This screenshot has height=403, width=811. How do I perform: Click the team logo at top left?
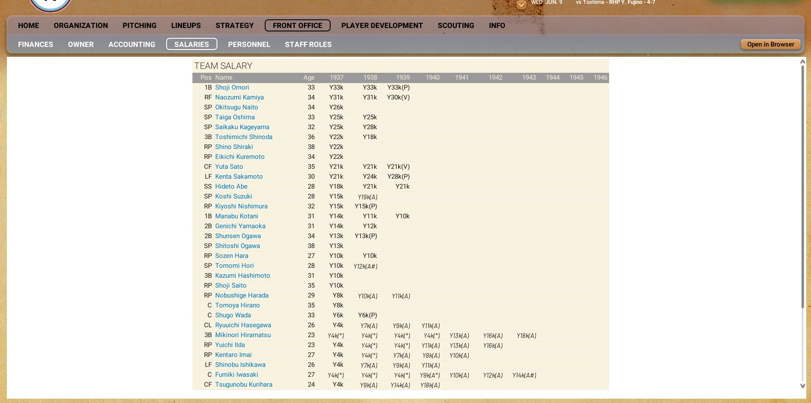(50, 5)
